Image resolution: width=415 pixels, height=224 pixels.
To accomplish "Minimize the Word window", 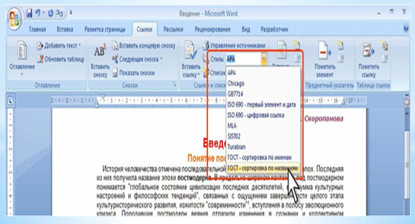I will point(379,13).
